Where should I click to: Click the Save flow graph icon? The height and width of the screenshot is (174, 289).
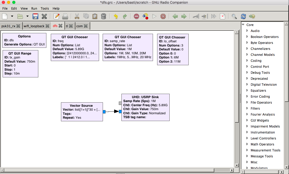(35, 16)
